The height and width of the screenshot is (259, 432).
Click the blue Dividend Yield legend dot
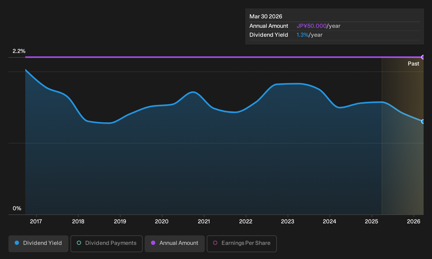coord(17,243)
